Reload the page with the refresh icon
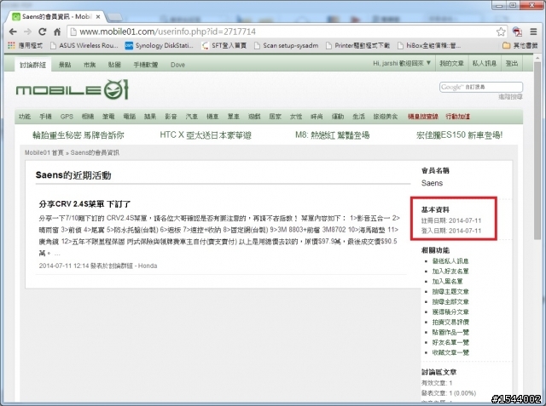This screenshot has width=546, height=406. pyautogui.click(x=43, y=32)
